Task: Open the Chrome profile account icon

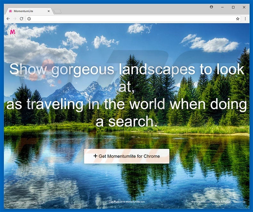Action: [211, 7]
